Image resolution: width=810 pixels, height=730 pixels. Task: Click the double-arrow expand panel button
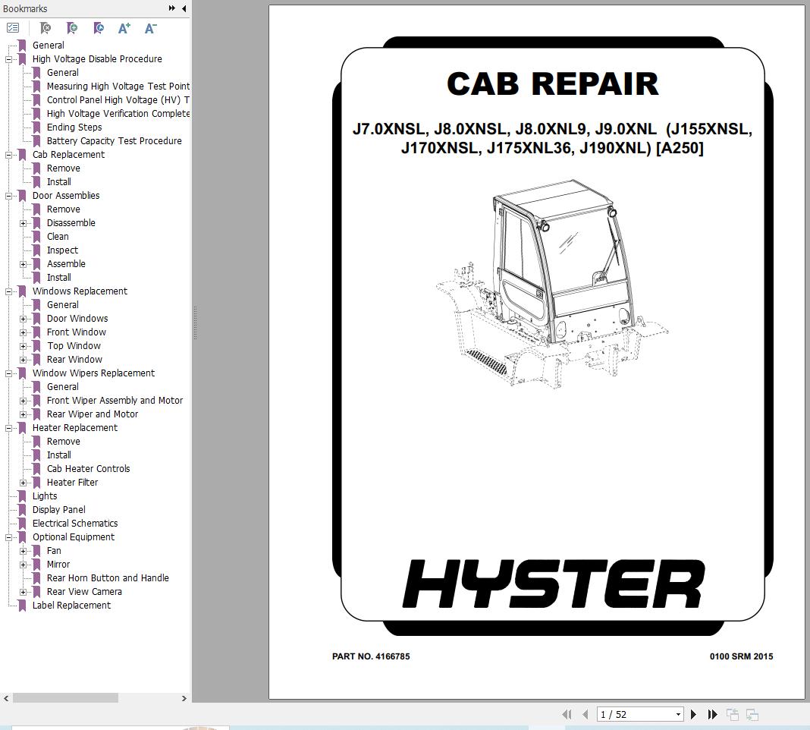[x=172, y=8]
